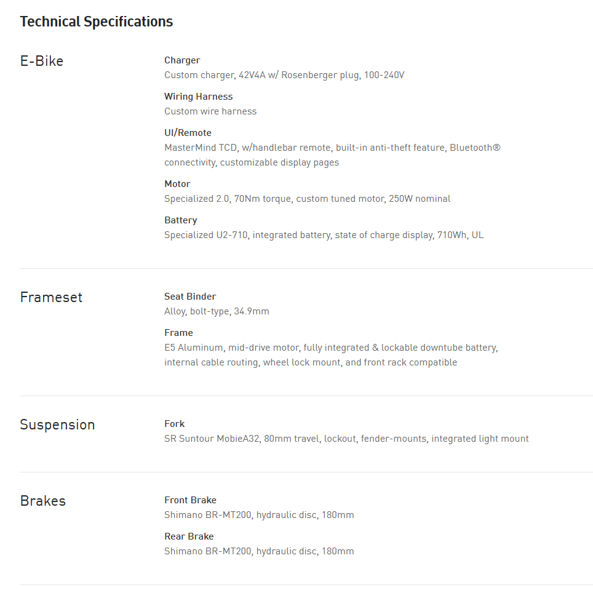The image size is (593, 590).
Task: Click the Technical Specifications heading
Action: tap(97, 22)
